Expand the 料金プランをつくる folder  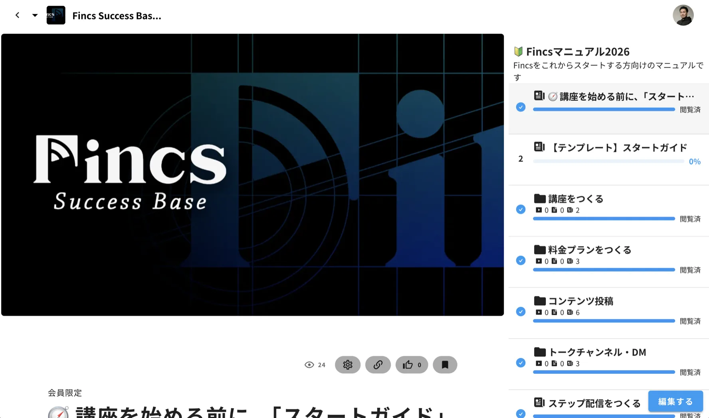[x=608, y=262]
